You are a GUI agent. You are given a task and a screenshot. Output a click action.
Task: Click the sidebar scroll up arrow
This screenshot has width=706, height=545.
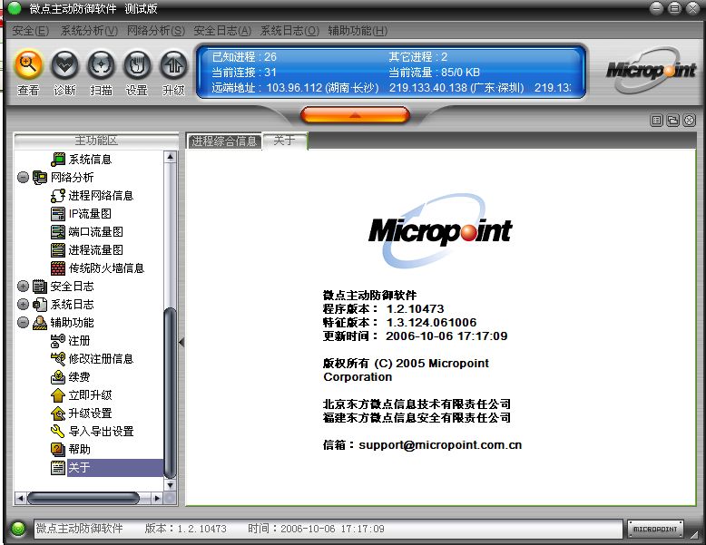[x=171, y=157]
